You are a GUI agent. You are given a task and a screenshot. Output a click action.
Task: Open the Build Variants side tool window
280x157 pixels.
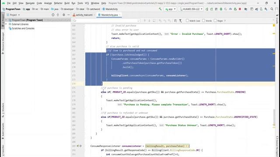coord(3,131)
